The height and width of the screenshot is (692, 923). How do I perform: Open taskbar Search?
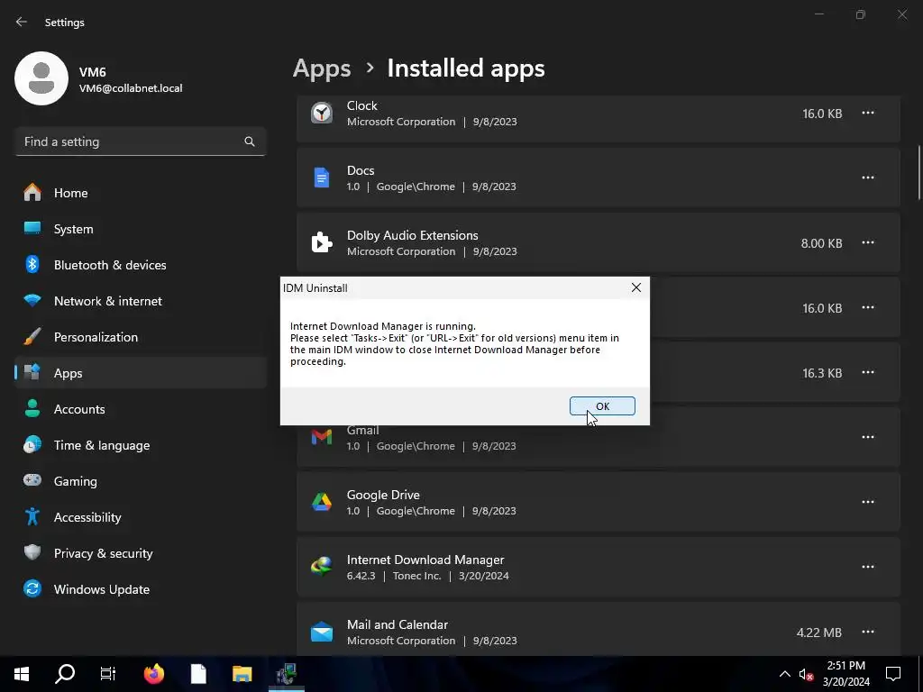coord(65,674)
